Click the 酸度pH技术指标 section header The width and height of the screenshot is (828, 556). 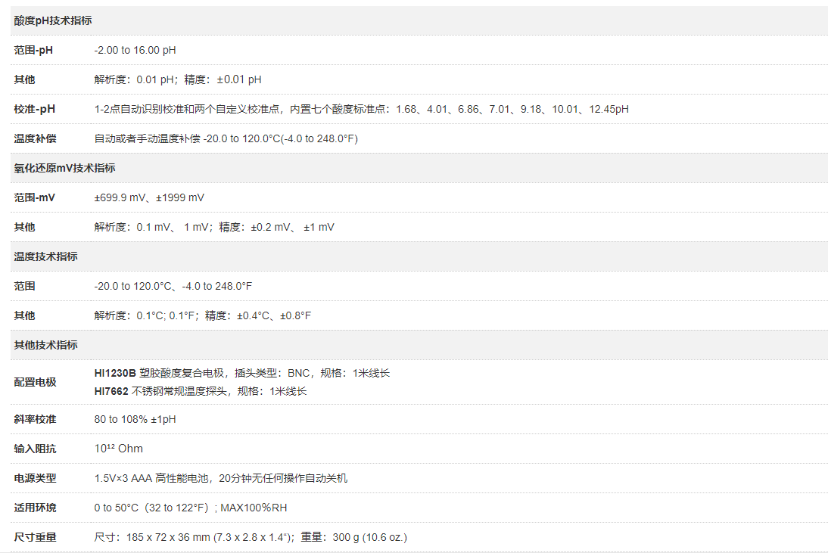52,20
